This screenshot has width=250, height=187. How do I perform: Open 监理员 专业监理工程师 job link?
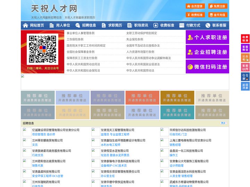tap(115, 134)
